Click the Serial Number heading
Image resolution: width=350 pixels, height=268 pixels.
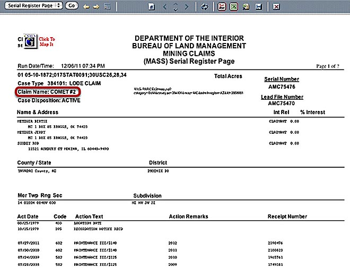click(x=282, y=79)
